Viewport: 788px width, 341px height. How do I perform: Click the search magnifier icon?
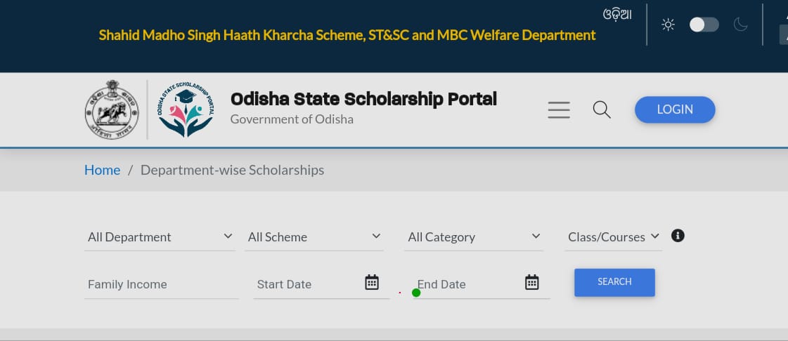point(602,109)
